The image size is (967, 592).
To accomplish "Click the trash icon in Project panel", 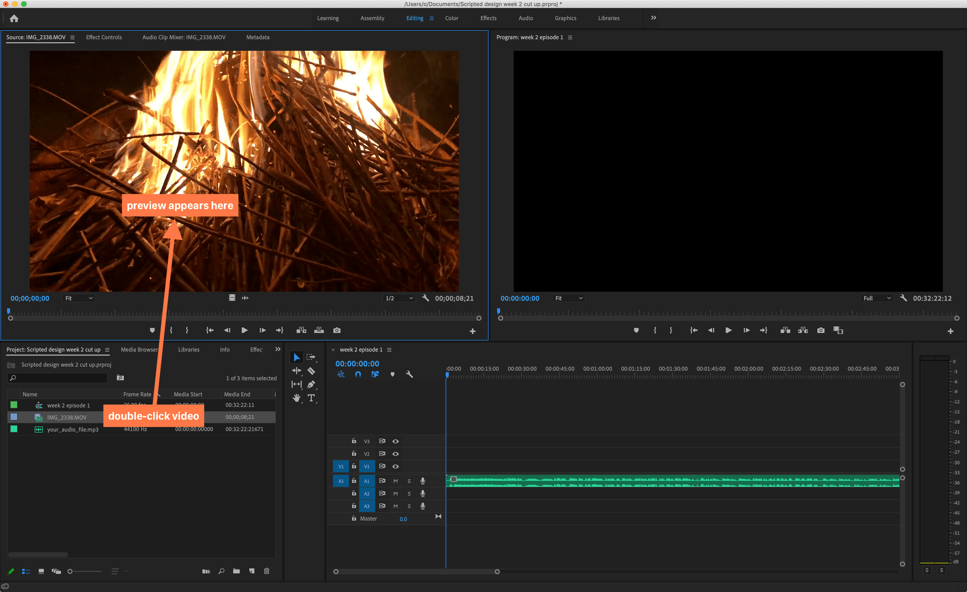I will [266, 571].
